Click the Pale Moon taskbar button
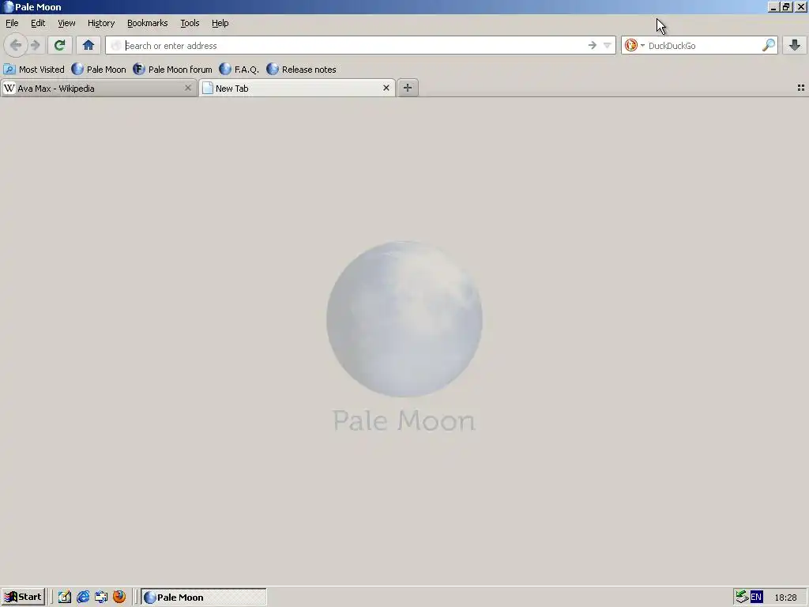 point(204,598)
